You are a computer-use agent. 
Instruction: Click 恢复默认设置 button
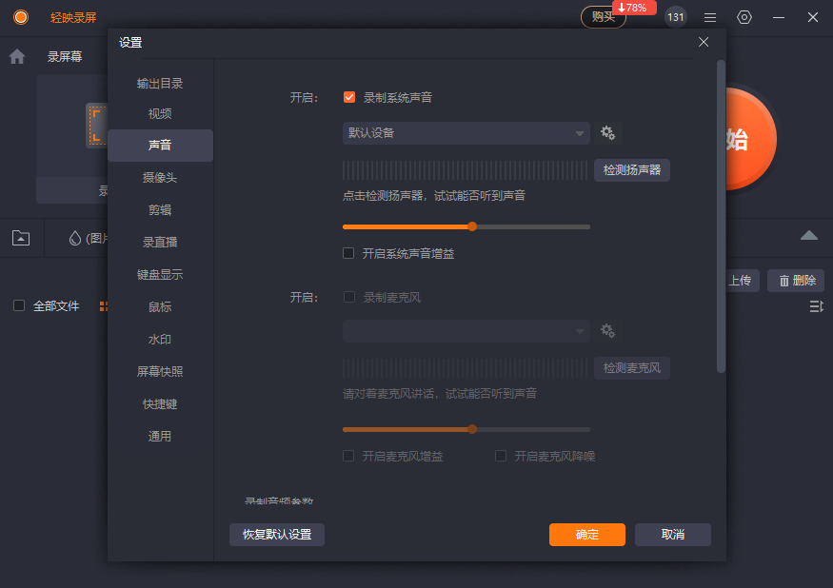tap(277, 535)
